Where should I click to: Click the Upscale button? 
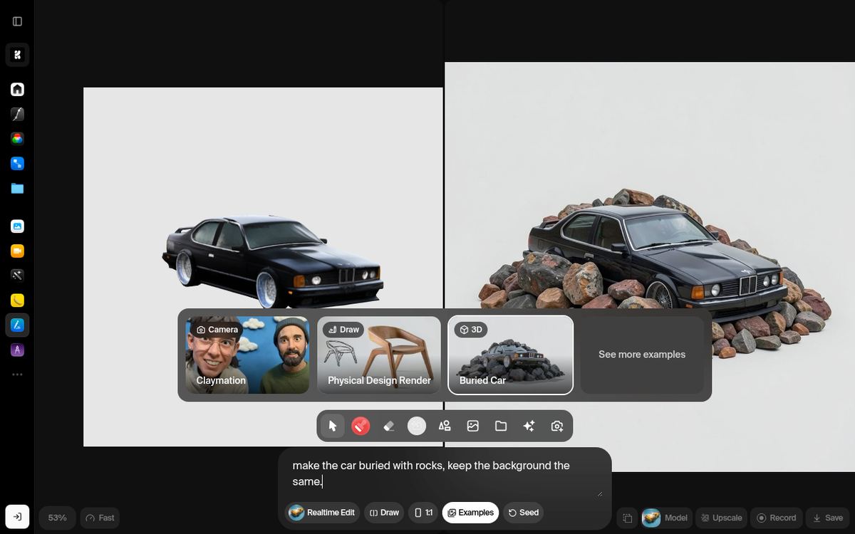point(721,518)
